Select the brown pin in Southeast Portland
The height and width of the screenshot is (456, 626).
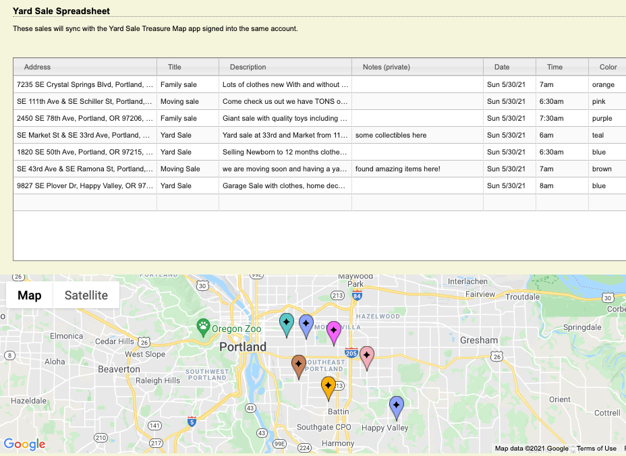298,365
